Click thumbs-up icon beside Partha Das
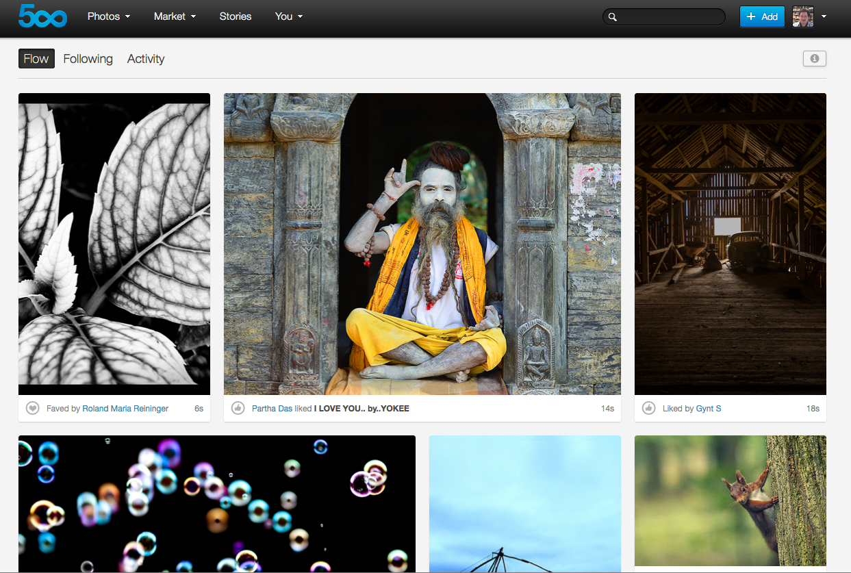Screen dimensions: 851x573 click(238, 409)
